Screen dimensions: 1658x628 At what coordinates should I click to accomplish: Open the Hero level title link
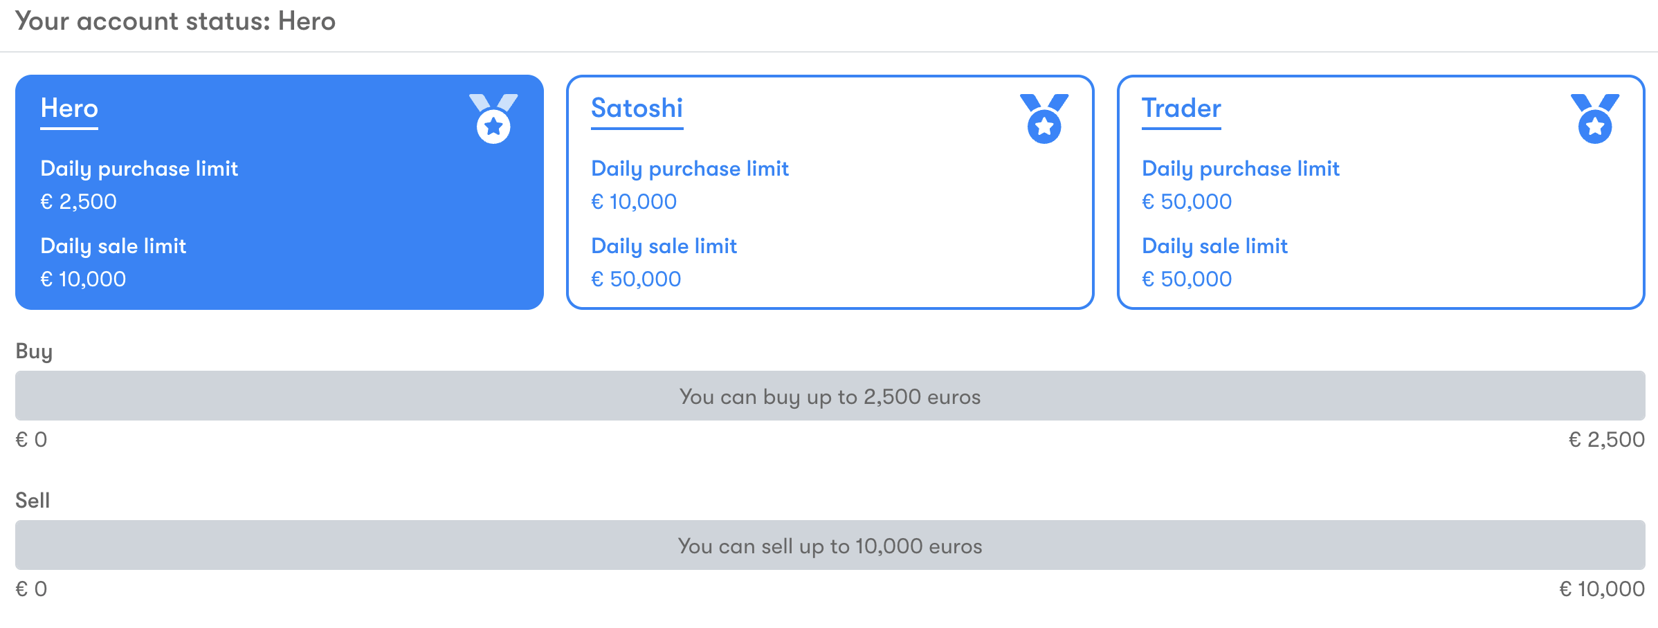(69, 109)
